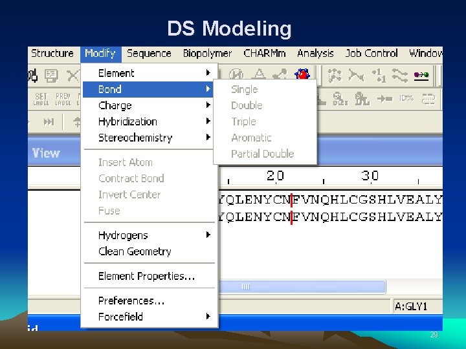This screenshot has height=349, width=466.
Task: Click the red molecule sphere toolbar icon
Action: [x=302, y=74]
